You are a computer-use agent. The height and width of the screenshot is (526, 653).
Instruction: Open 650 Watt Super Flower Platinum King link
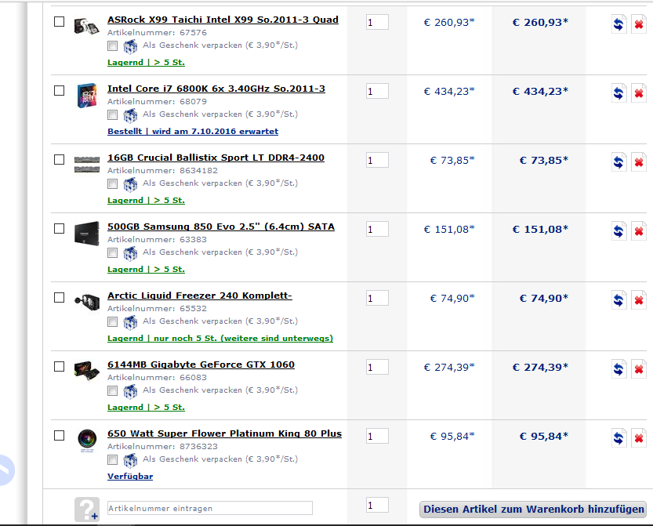224,433
